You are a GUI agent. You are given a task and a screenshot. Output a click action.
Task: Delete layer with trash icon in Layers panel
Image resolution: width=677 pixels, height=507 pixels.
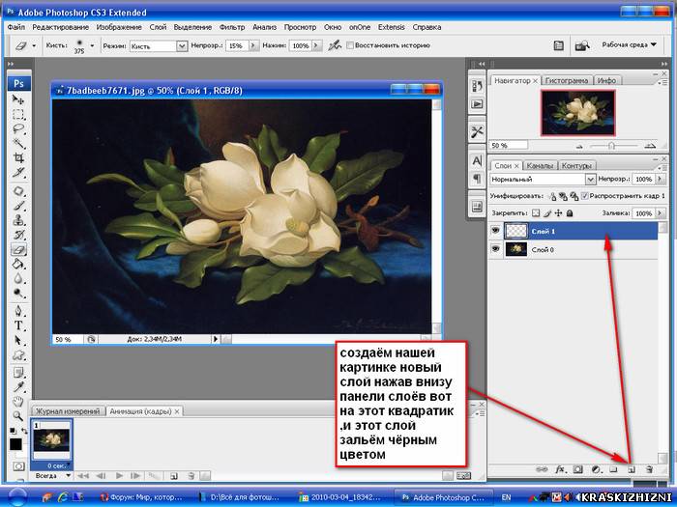(649, 469)
